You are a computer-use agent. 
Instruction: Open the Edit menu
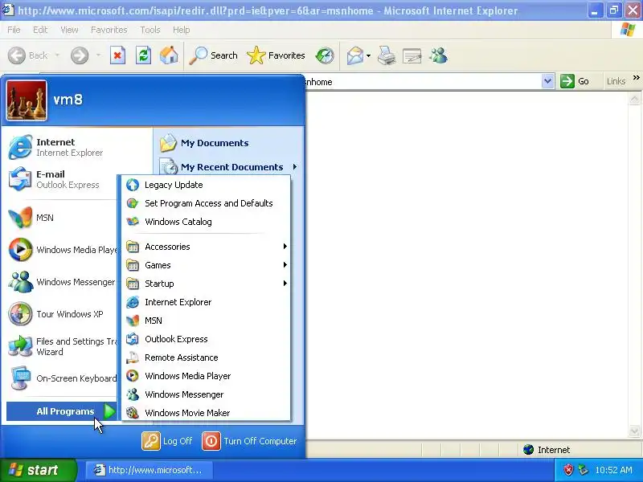click(40, 30)
